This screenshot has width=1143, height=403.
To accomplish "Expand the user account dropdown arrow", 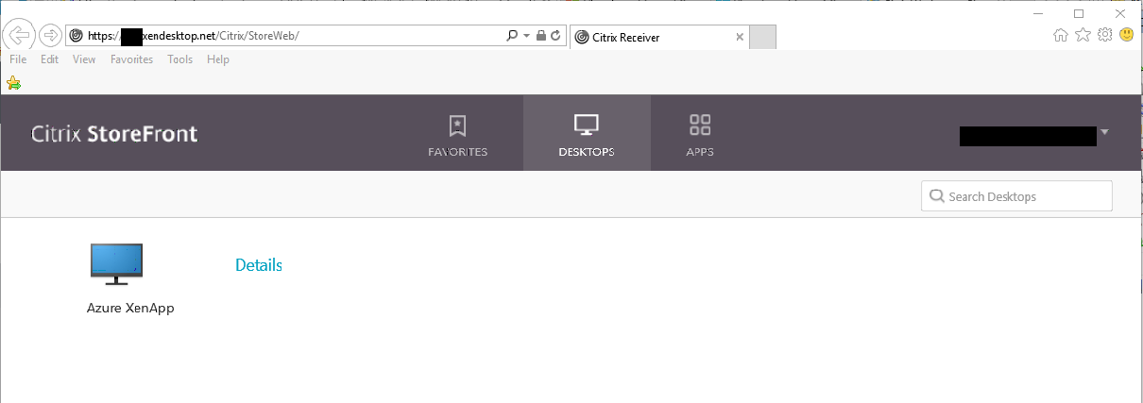I will click(x=1104, y=132).
